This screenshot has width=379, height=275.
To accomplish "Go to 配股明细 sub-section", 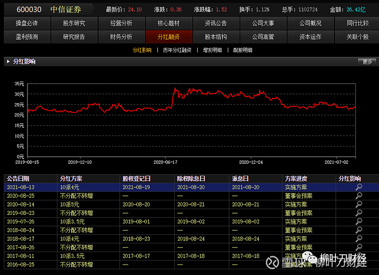I will coord(243,50).
